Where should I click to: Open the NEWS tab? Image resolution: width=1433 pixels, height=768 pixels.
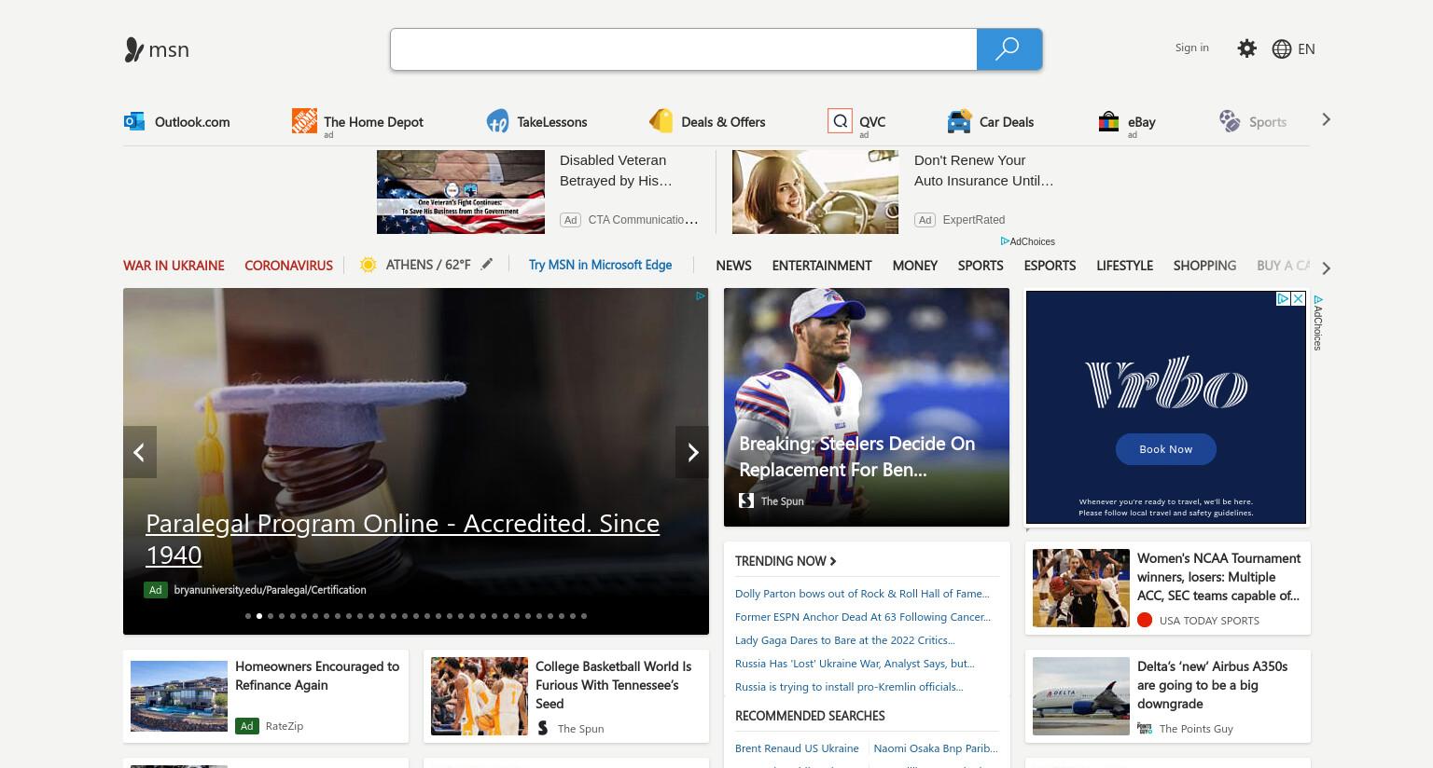coord(733,266)
